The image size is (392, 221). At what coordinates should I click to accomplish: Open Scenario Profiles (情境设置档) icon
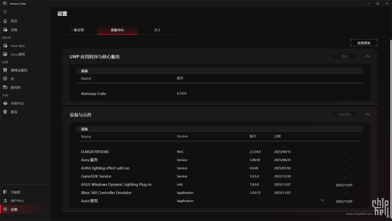coord(5,70)
